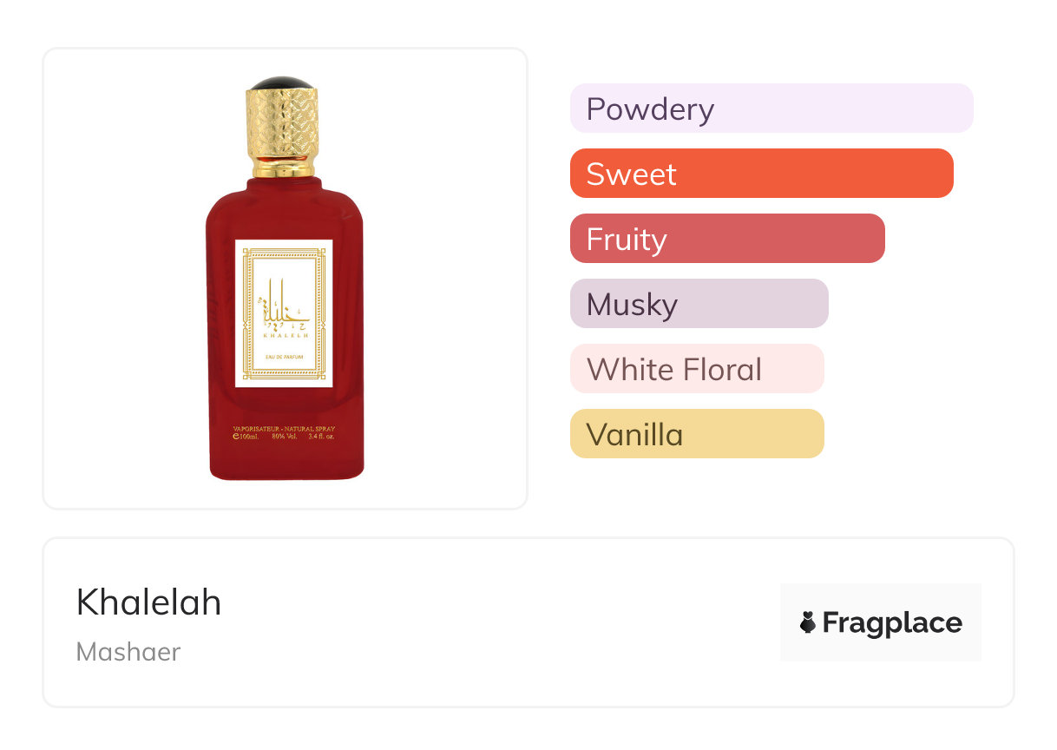The width and height of the screenshot is (1057, 750).
Task: Click the Fragplace wordmark text
Action: tap(892, 622)
